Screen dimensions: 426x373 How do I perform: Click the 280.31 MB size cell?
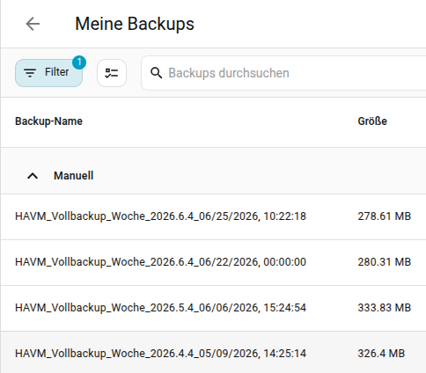385,262
